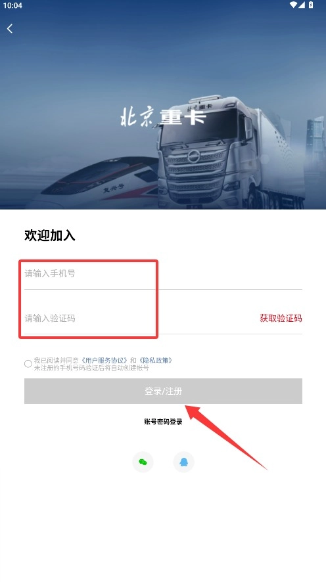Screen dimensions: 326x582
Task: Check the agreement circle before 我已阅读并同意
Action: tap(28, 364)
